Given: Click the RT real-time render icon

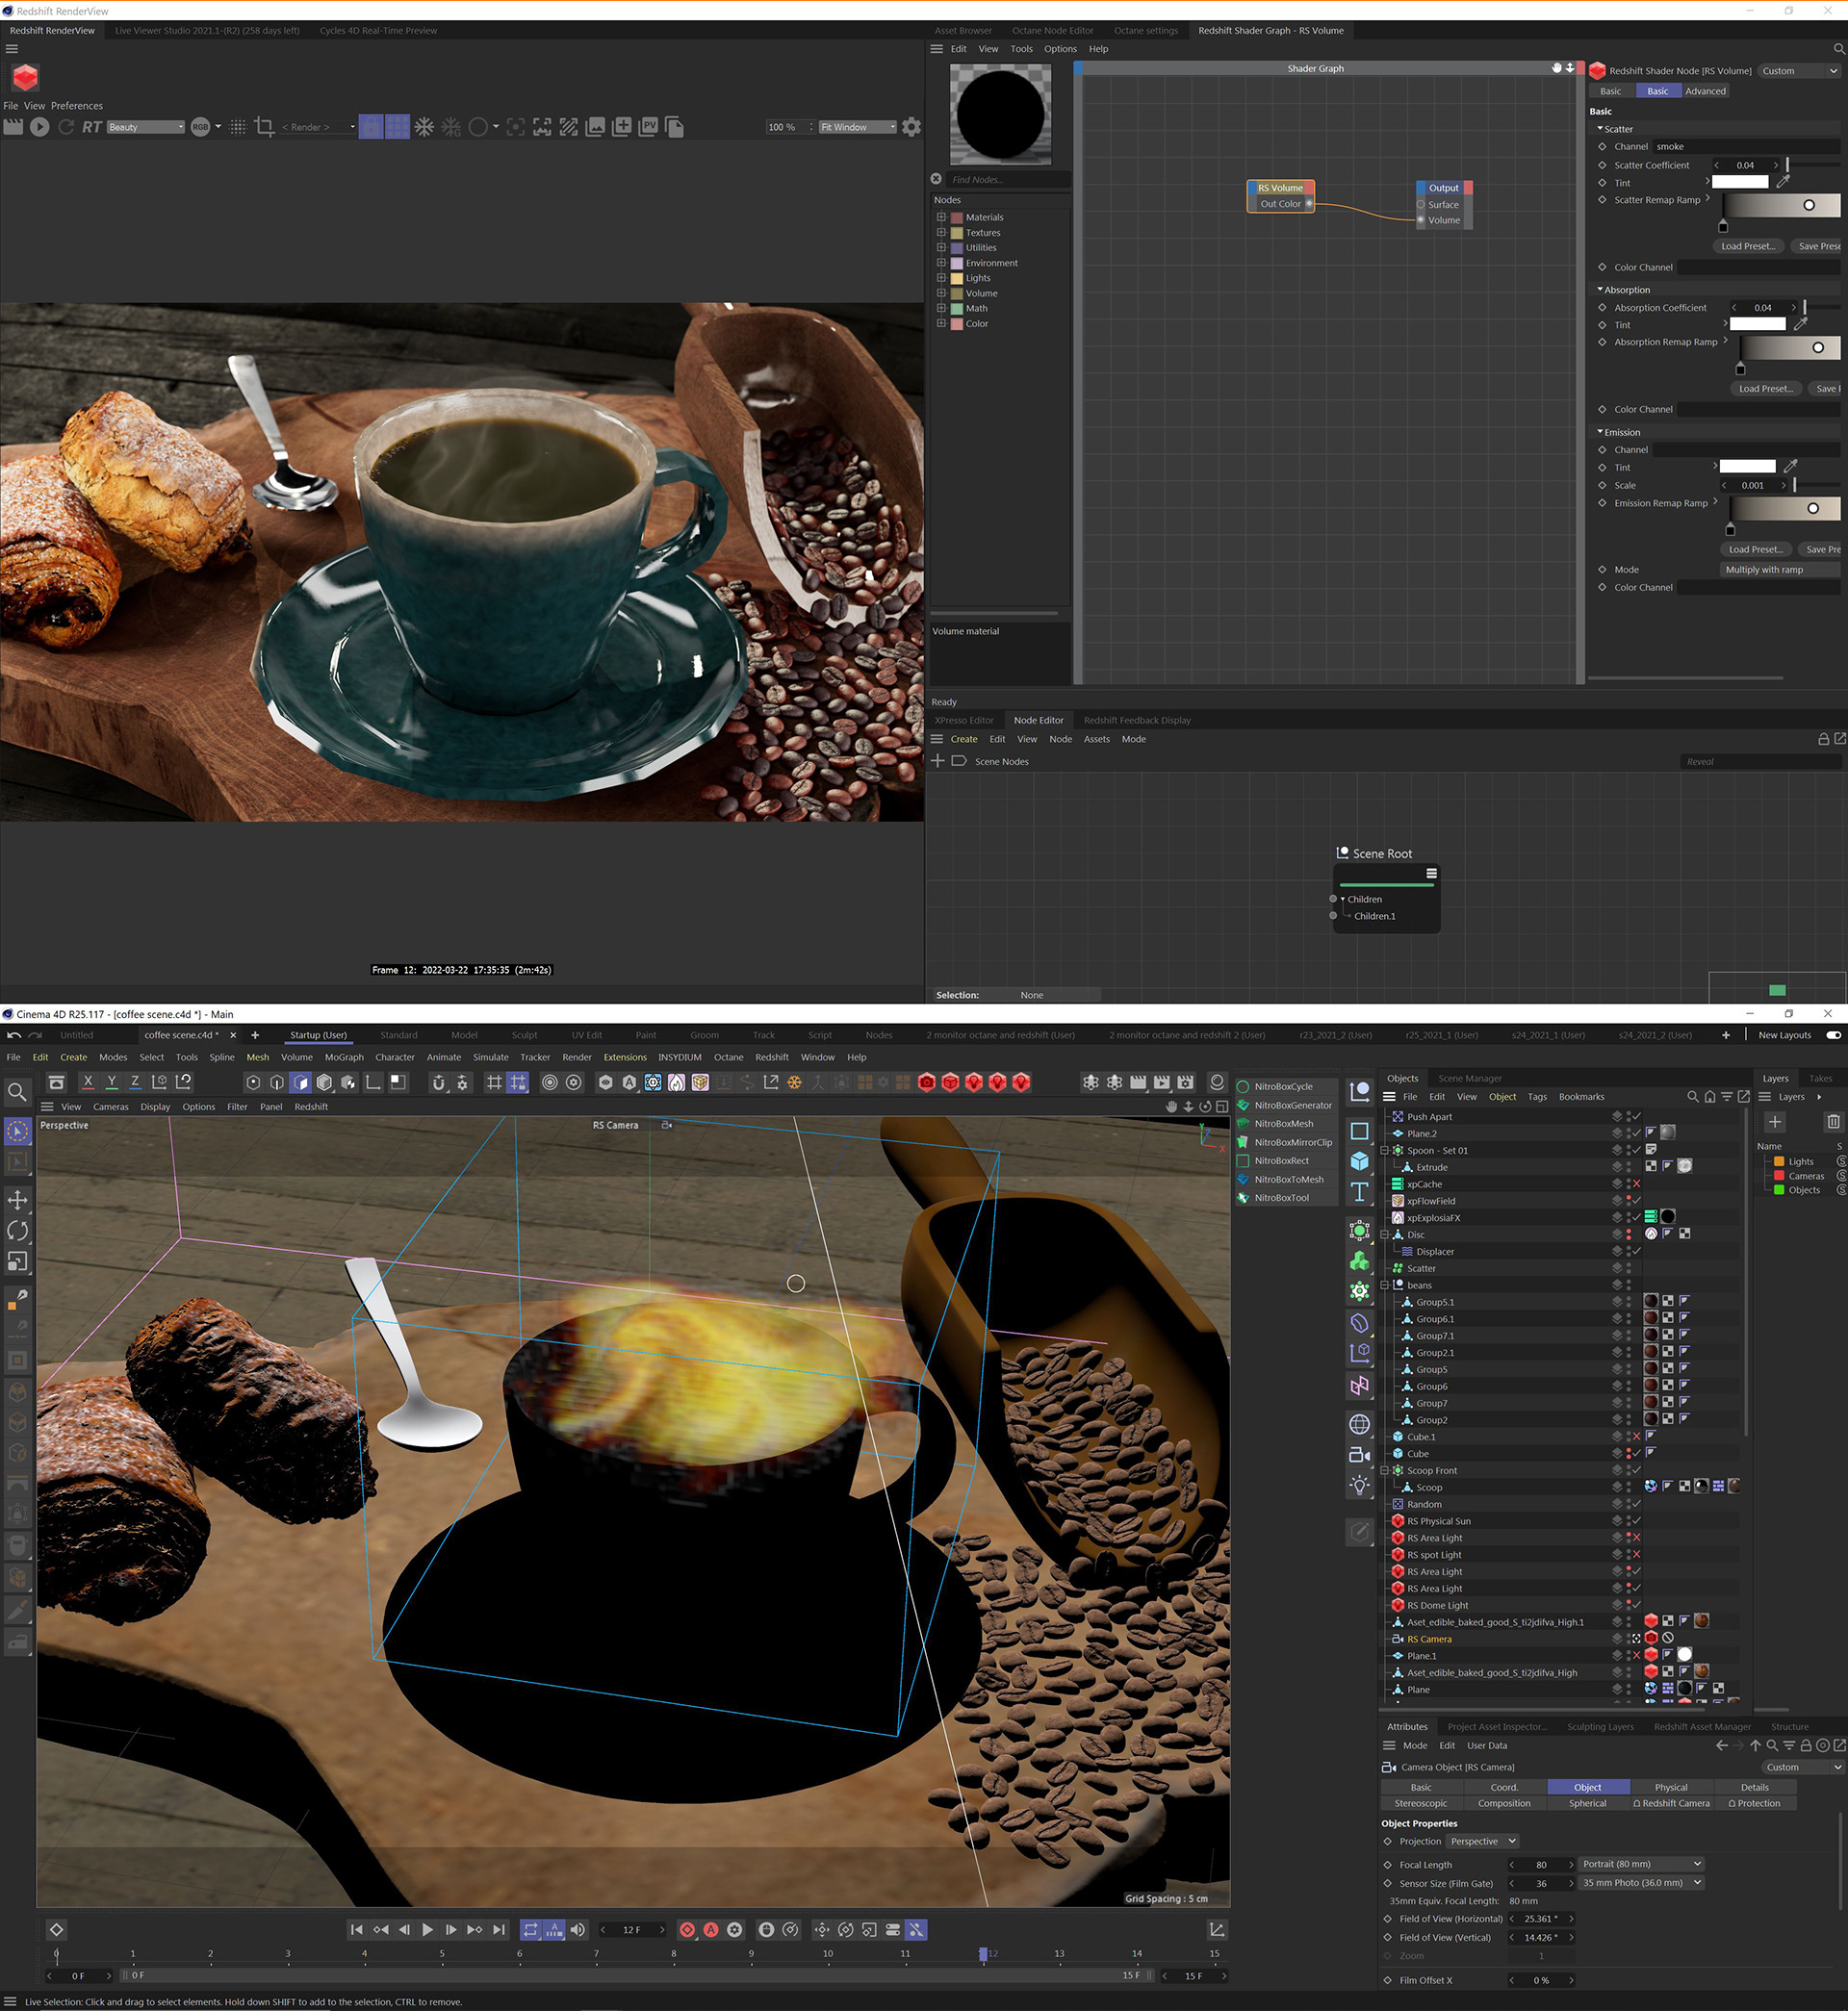Looking at the screenshot, I should [92, 127].
